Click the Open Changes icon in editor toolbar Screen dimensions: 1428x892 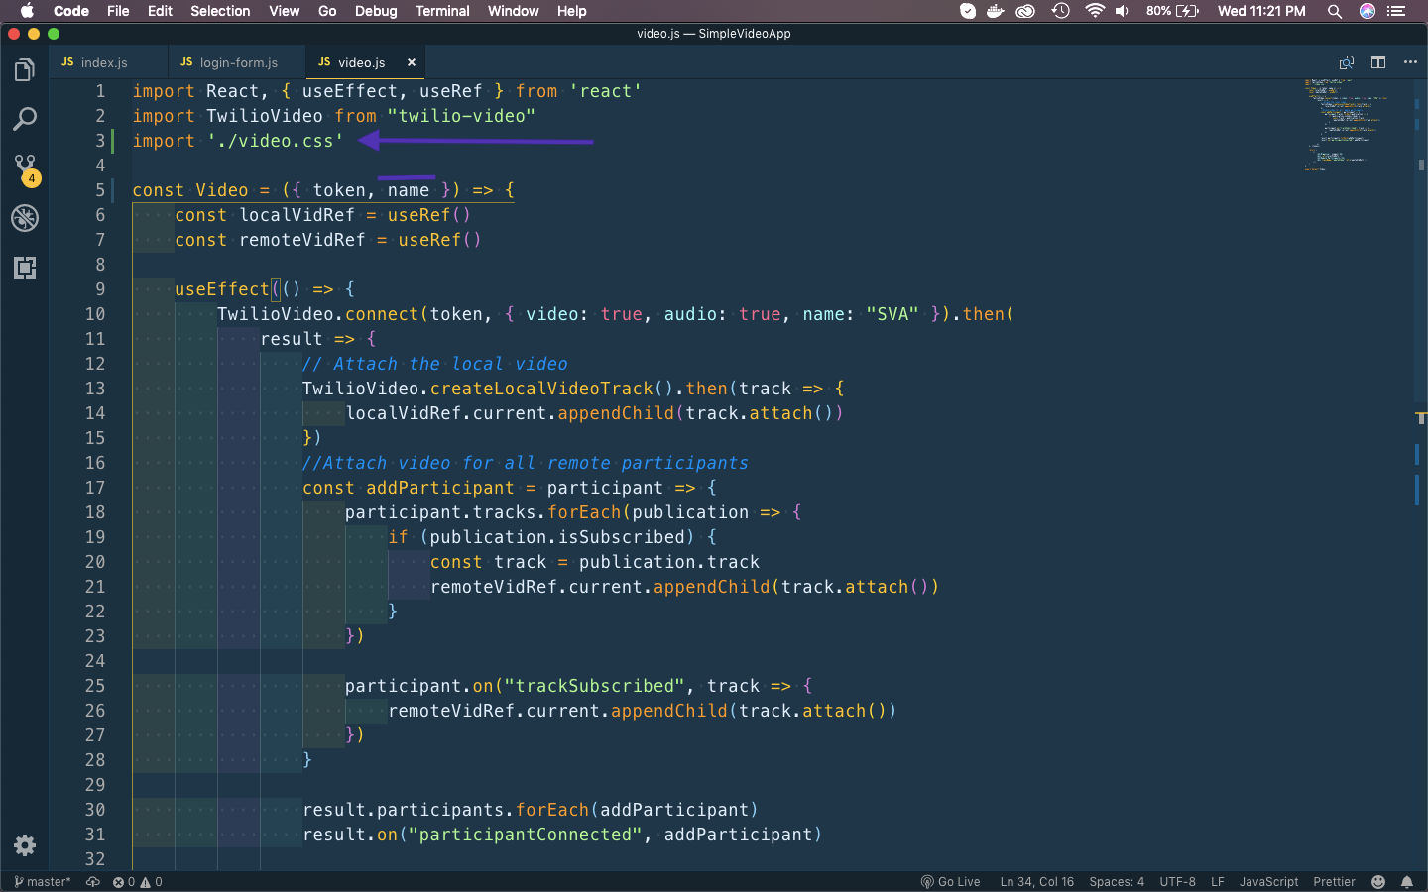click(x=1346, y=62)
